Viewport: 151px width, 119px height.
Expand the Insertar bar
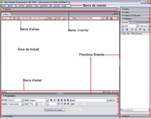point(4,9)
